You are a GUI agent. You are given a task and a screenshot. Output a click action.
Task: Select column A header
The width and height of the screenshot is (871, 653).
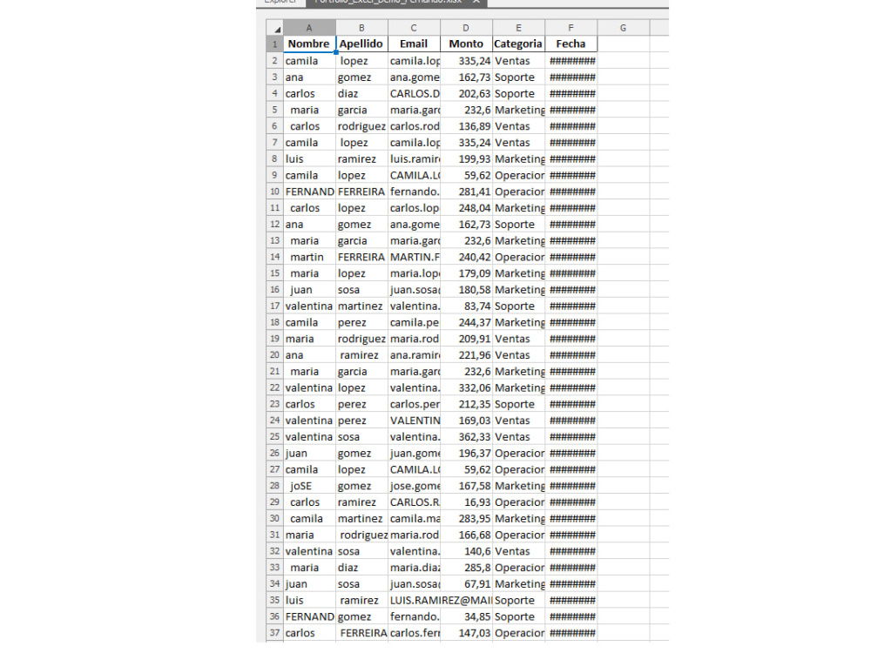pyautogui.click(x=309, y=28)
